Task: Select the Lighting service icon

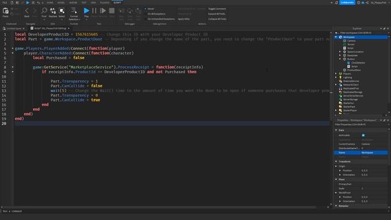Action: [x=340, y=78]
